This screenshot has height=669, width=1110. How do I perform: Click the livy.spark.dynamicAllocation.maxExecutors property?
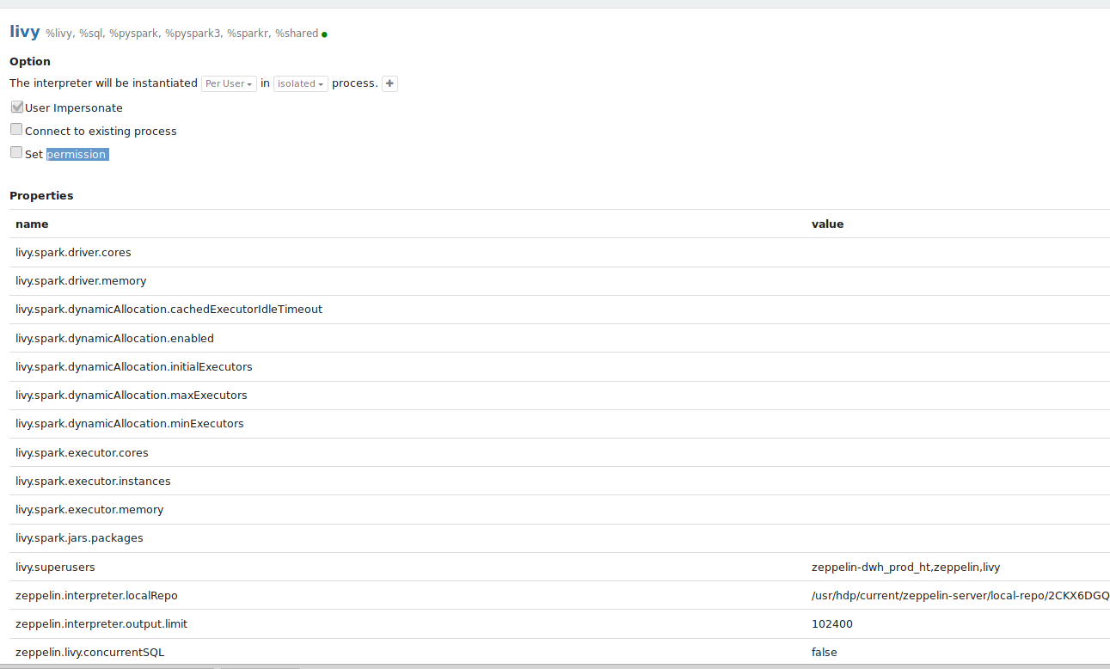coord(132,395)
